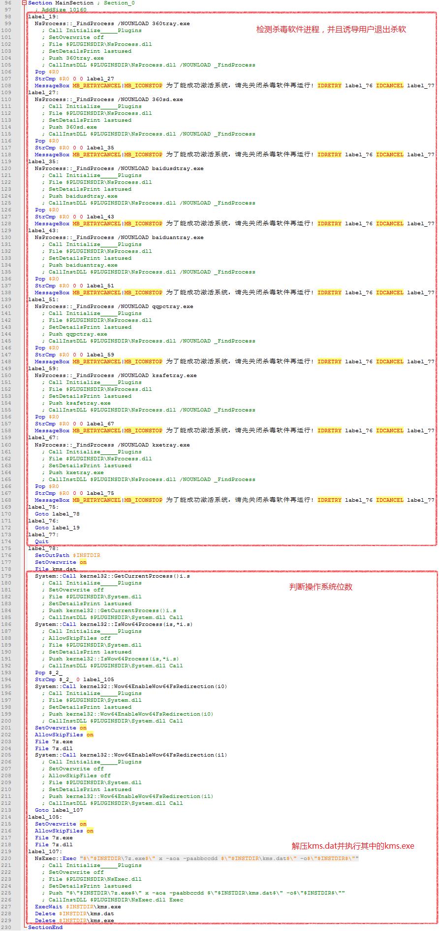Click the System::Call Wow64EnableWow64FsRedirection(i1) line
The height and width of the screenshot is (931, 439).
pos(131,755)
